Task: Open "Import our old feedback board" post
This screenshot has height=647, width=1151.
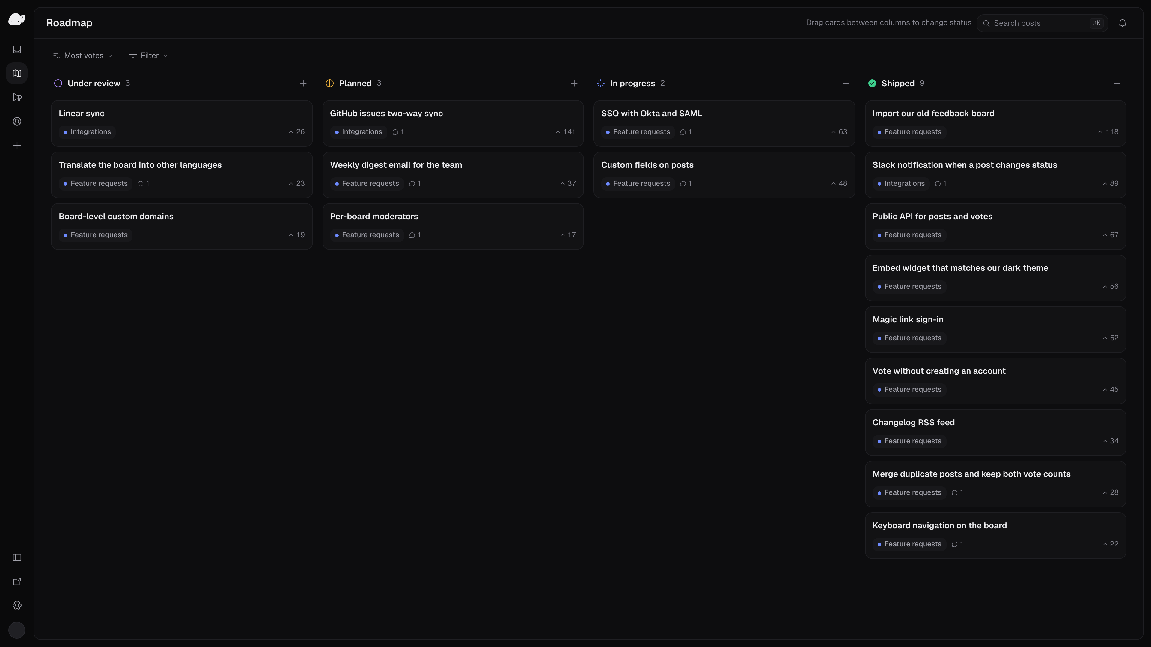Action: (x=995, y=123)
